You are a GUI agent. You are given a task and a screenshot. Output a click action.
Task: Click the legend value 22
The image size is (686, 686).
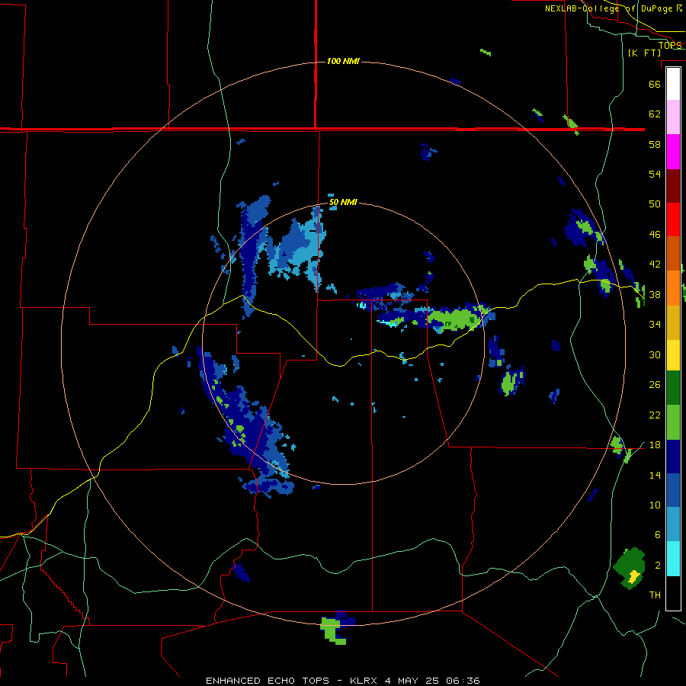(655, 415)
